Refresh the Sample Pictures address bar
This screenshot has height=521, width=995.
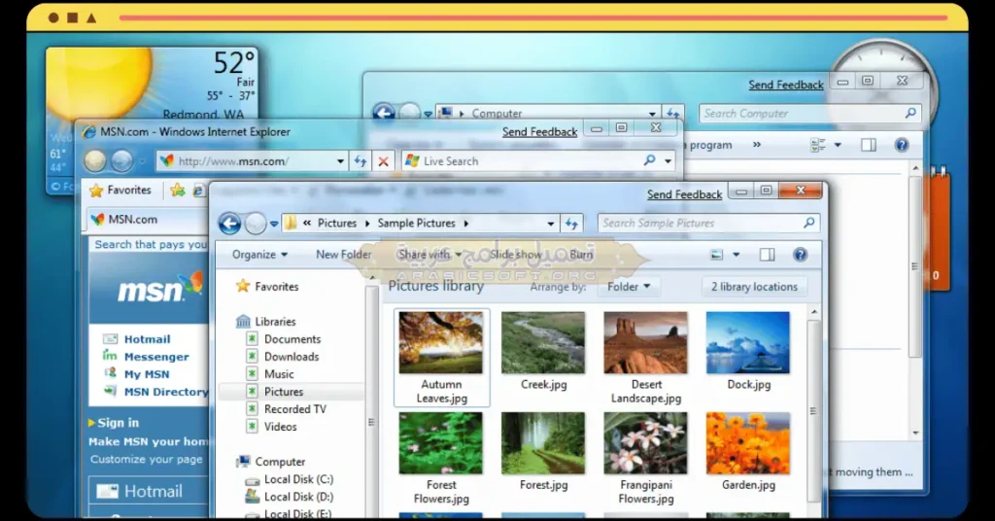click(x=572, y=224)
